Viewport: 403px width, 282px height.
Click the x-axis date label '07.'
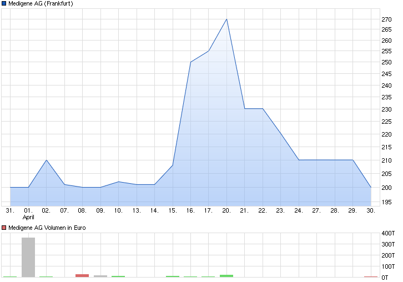coord(64,210)
